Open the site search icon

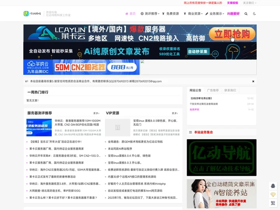(x=246, y=14)
